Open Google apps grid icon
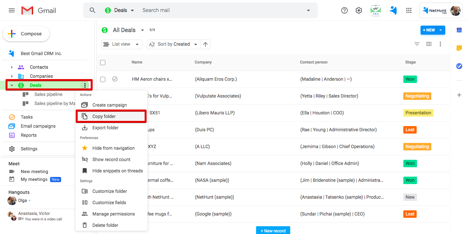 pos(409,10)
